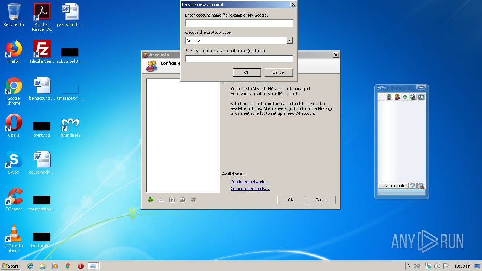Click the Opera icon in the taskbar
Viewport: 482px width, 271px height.
point(81,266)
